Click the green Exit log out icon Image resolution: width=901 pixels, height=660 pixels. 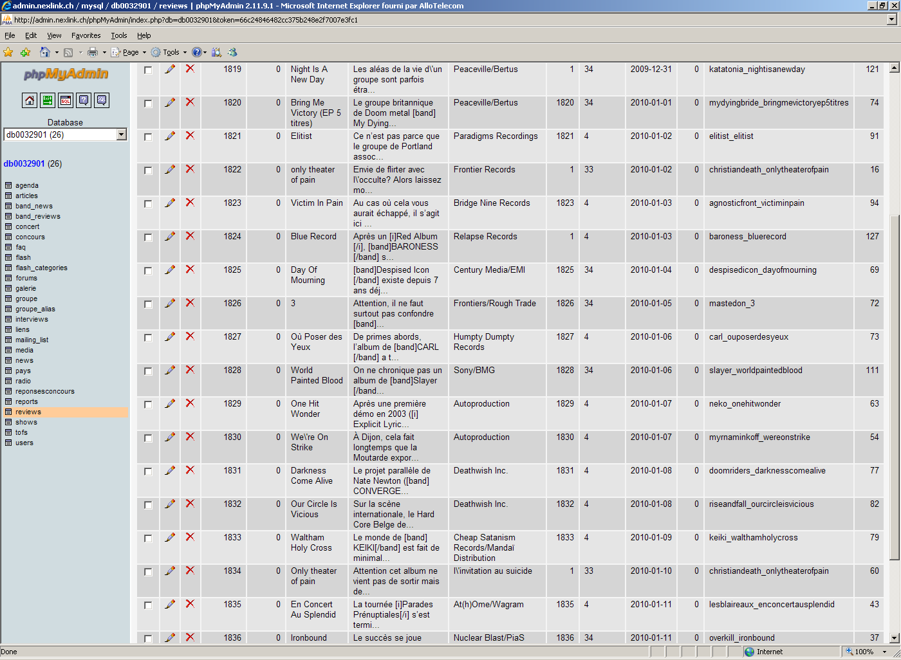pos(48,100)
